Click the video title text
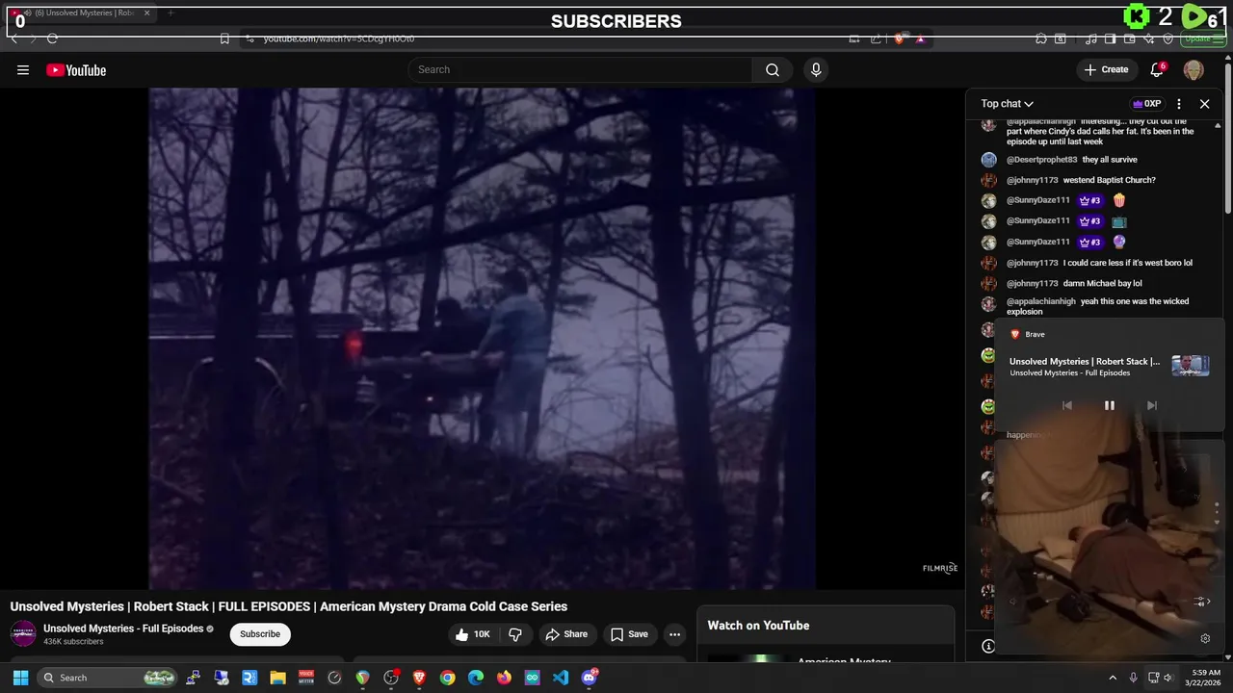Screen dimensions: 1233x693 [x=289, y=606]
